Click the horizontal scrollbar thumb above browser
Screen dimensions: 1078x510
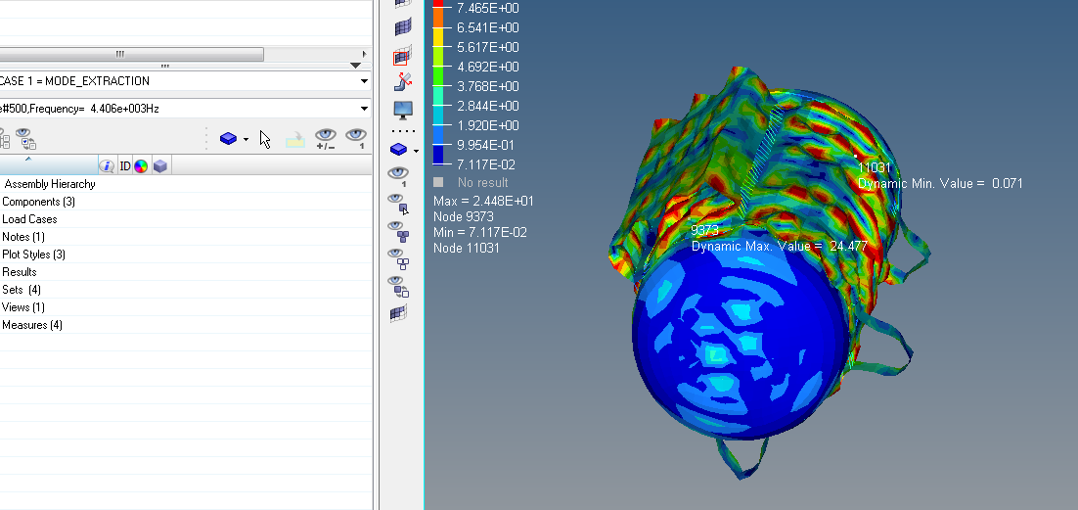(x=120, y=54)
